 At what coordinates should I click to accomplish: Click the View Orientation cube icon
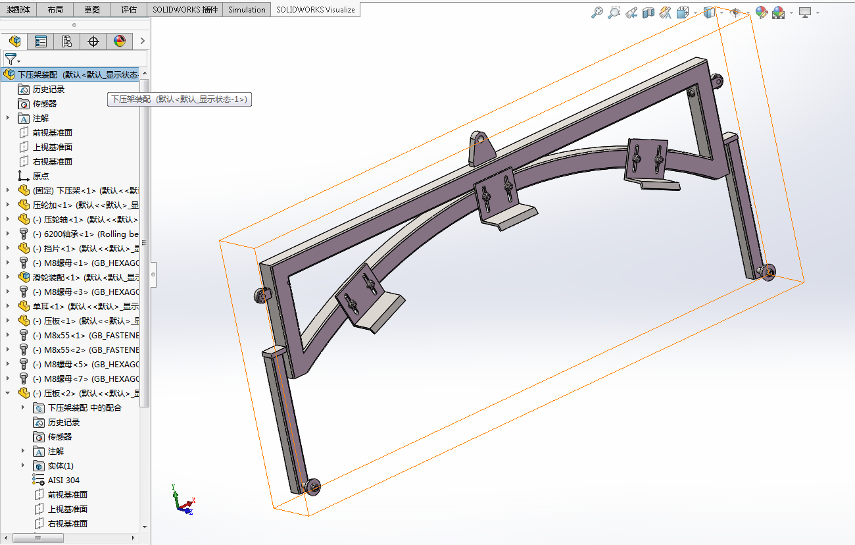[x=682, y=12]
